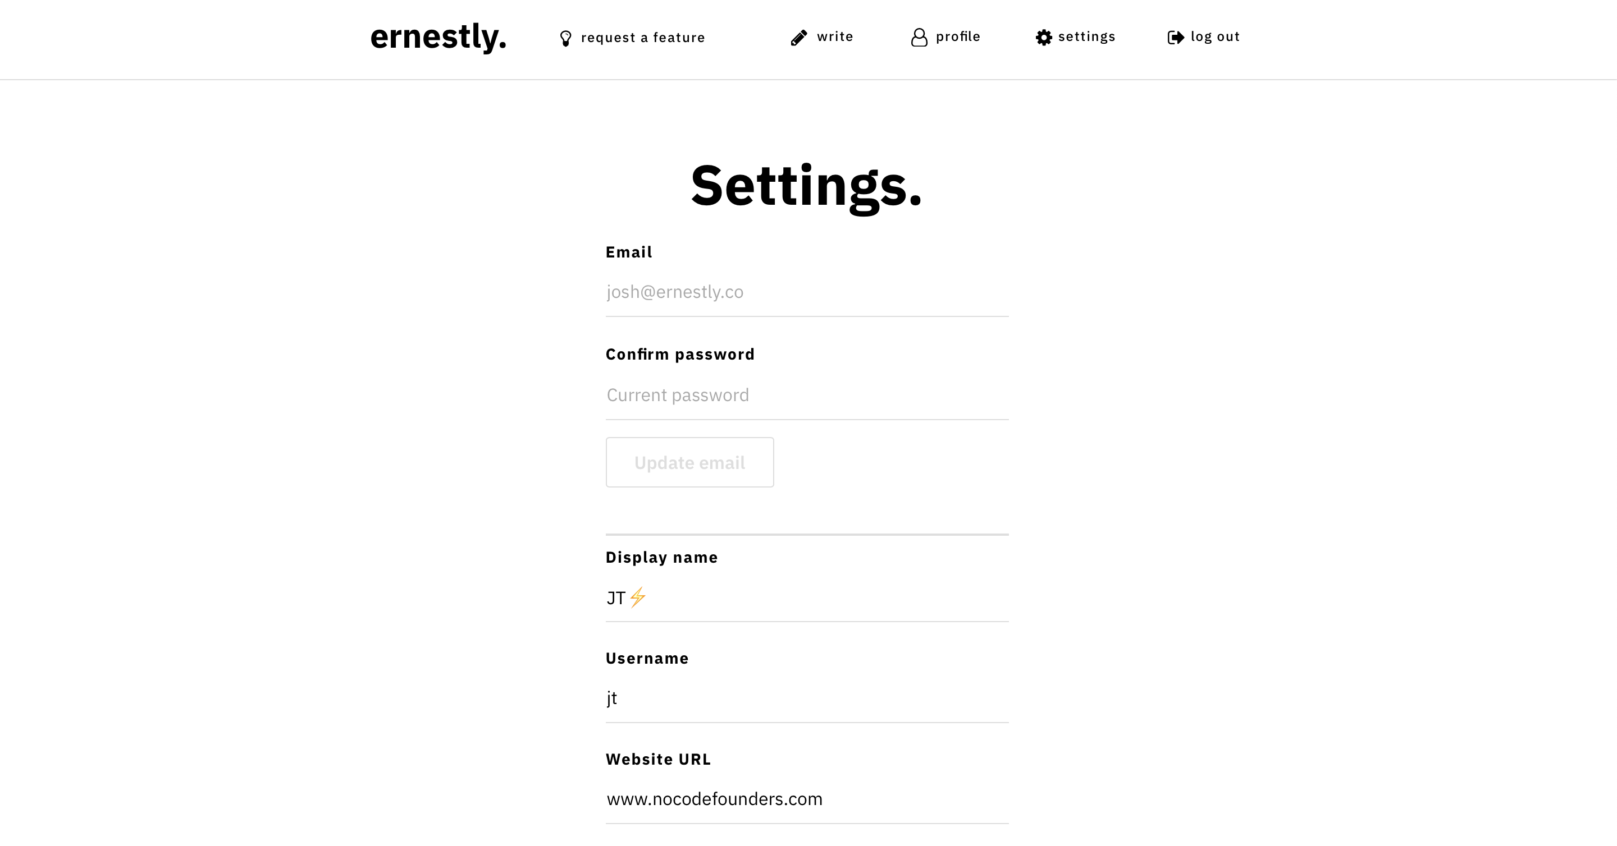1617x846 pixels.
Task: Click the log out arrow icon
Action: (1175, 38)
